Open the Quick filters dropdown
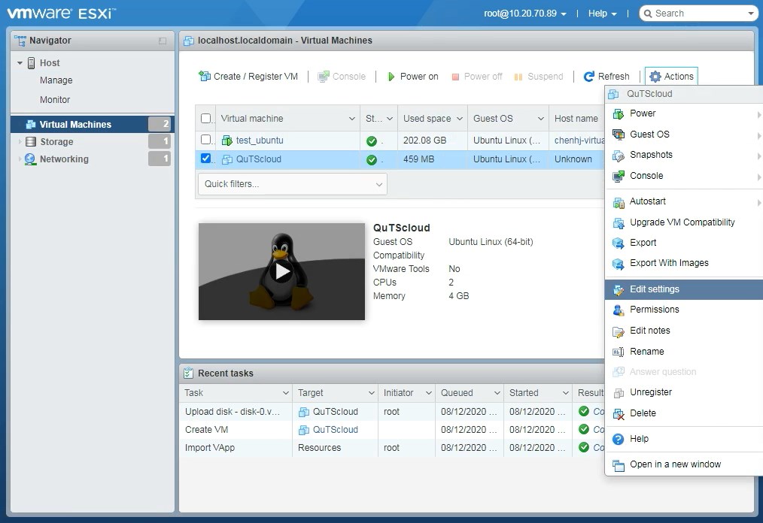The width and height of the screenshot is (763, 523). [293, 184]
